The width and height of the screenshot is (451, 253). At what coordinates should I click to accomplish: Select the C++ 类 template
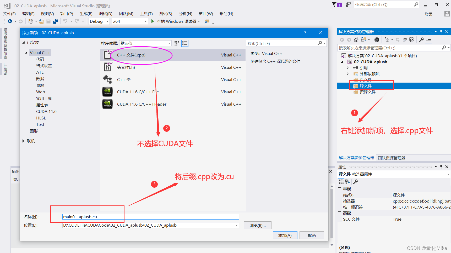coord(123,79)
